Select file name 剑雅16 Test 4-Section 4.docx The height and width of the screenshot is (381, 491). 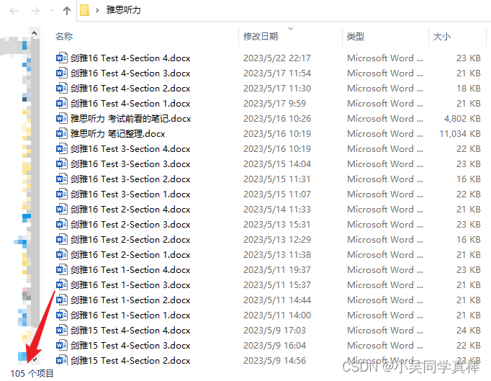(x=130, y=58)
